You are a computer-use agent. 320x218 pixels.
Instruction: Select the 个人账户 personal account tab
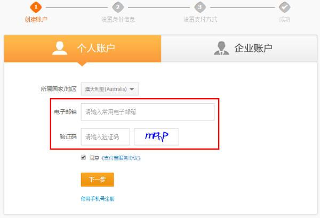point(83,49)
